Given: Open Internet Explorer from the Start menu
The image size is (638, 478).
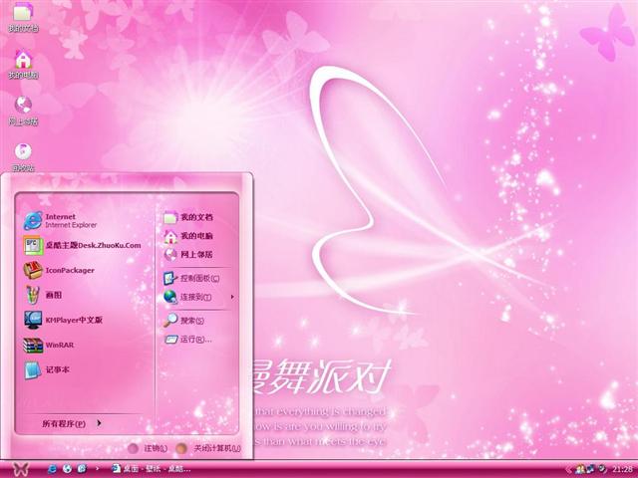Looking at the screenshot, I should coord(70,220).
